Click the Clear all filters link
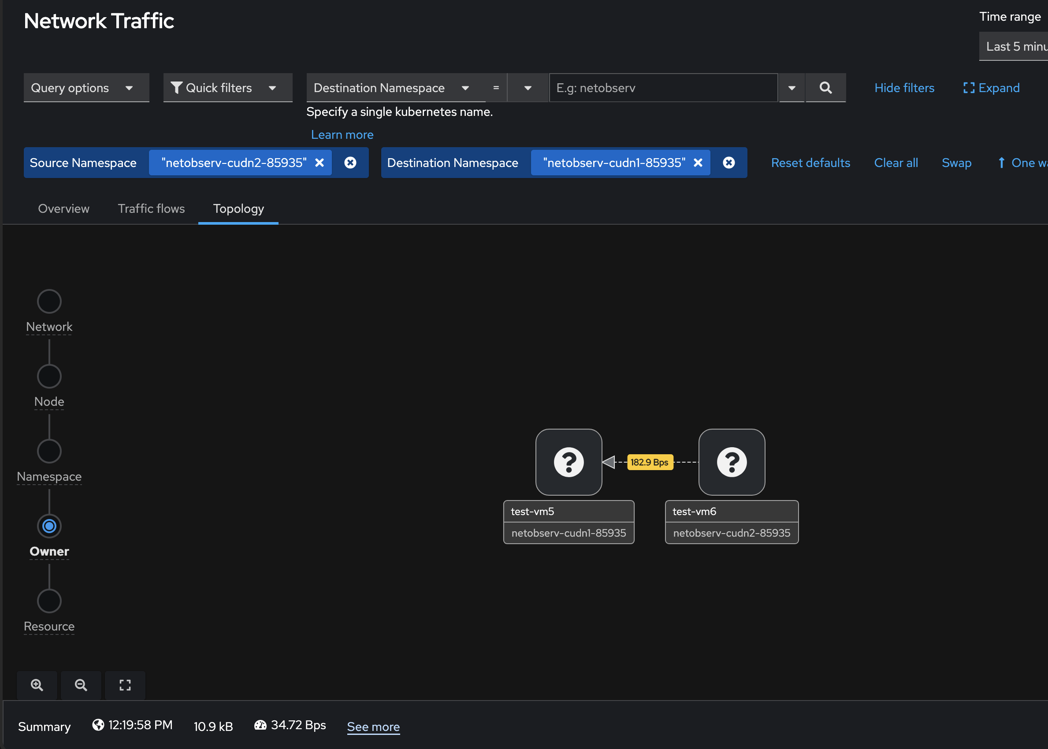Image resolution: width=1048 pixels, height=749 pixels. point(896,162)
